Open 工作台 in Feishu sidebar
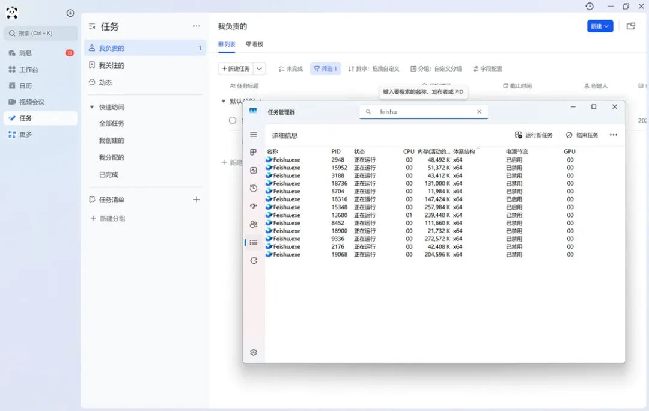The width and height of the screenshot is (649, 411). coord(41,70)
